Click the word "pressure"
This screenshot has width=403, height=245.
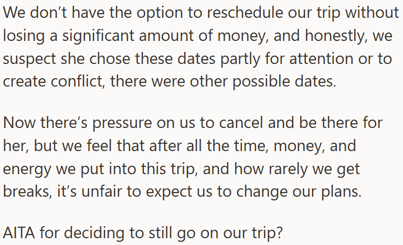click(122, 124)
